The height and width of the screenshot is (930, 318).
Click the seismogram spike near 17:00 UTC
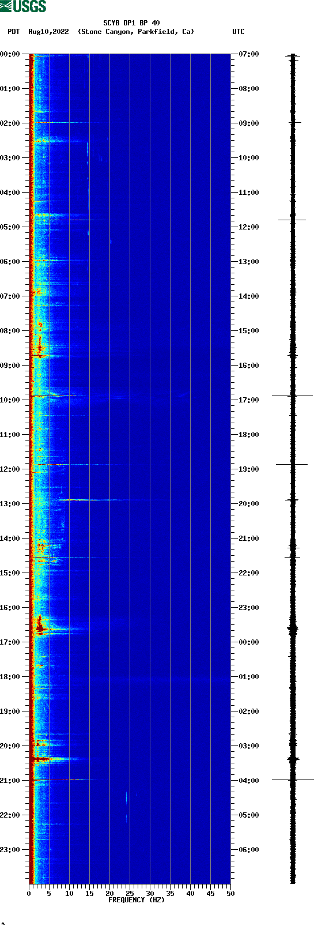(x=293, y=396)
